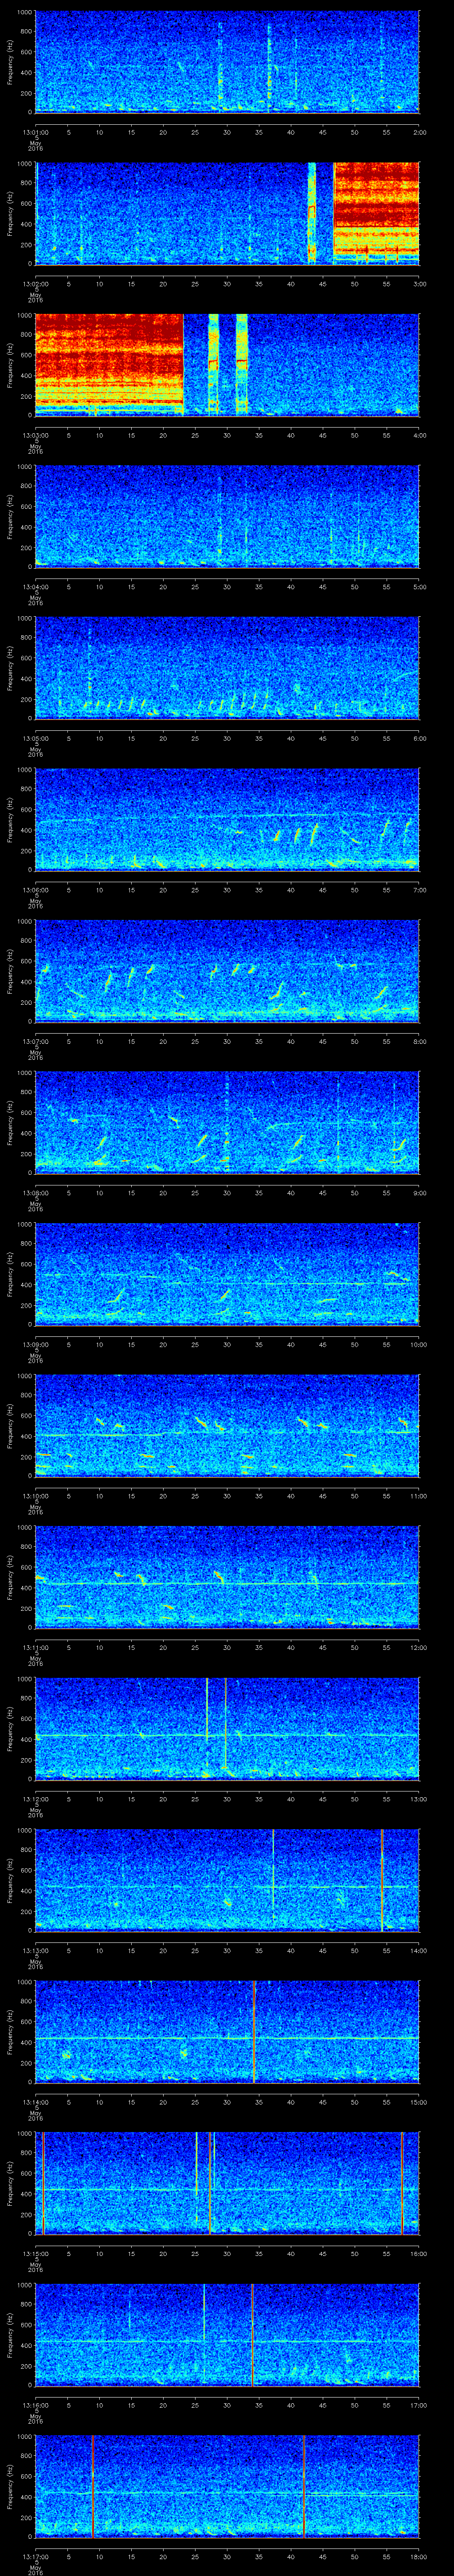This screenshot has width=454, height=2576.
Task: Click Frequency (Hz) axis label of 13:15:00 panel
Action: click(10, 2183)
